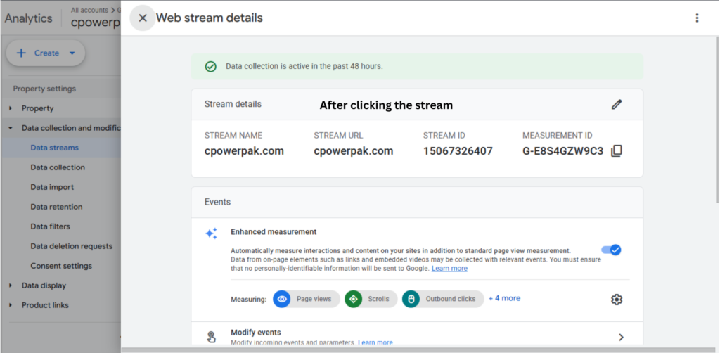
Task: Click the Page views eye icon
Action: click(281, 299)
